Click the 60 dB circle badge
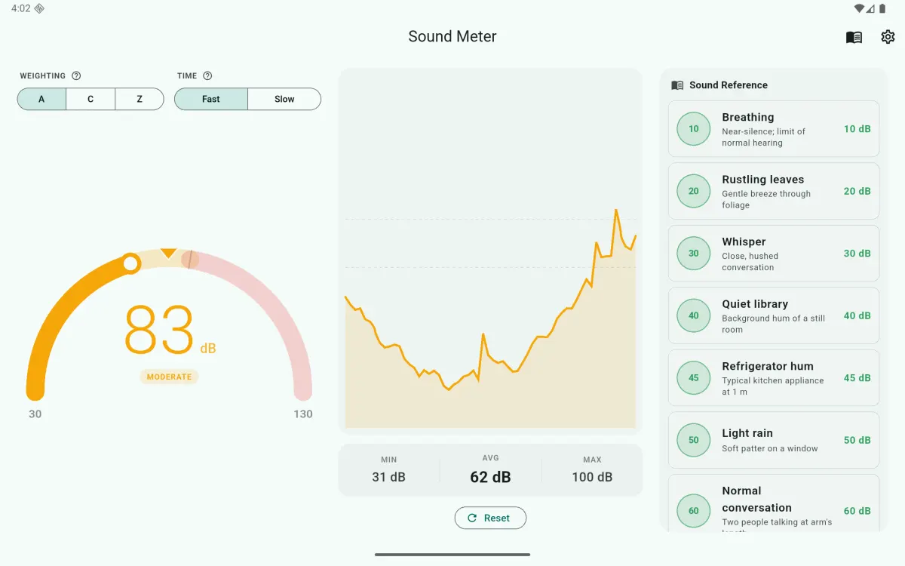The image size is (905, 566). click(694, 511)
